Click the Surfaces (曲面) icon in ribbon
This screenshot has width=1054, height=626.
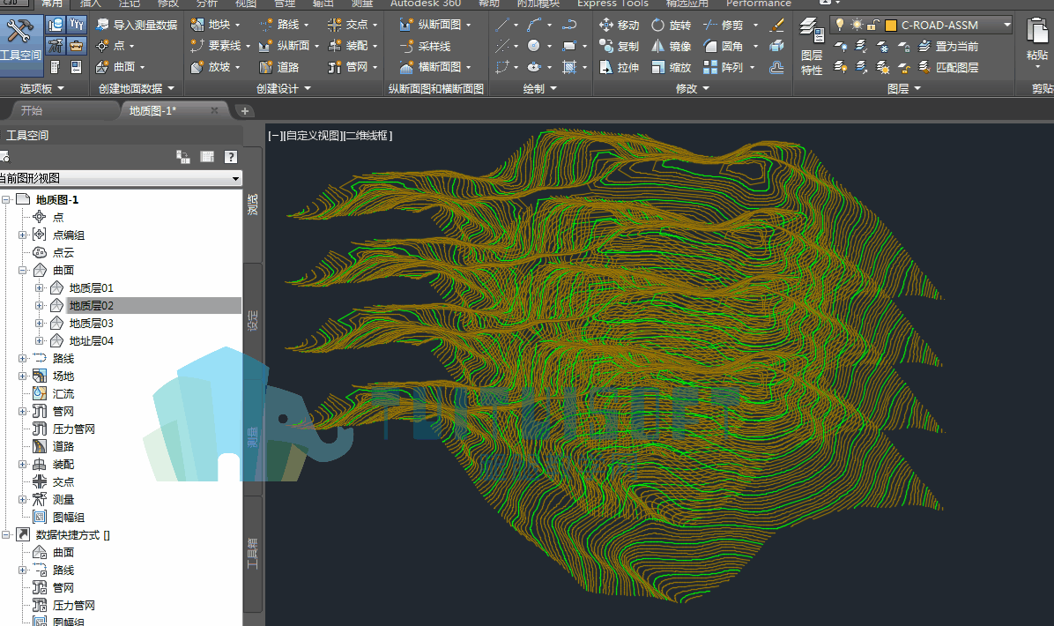pyautogui.click(x=103, y=66)
